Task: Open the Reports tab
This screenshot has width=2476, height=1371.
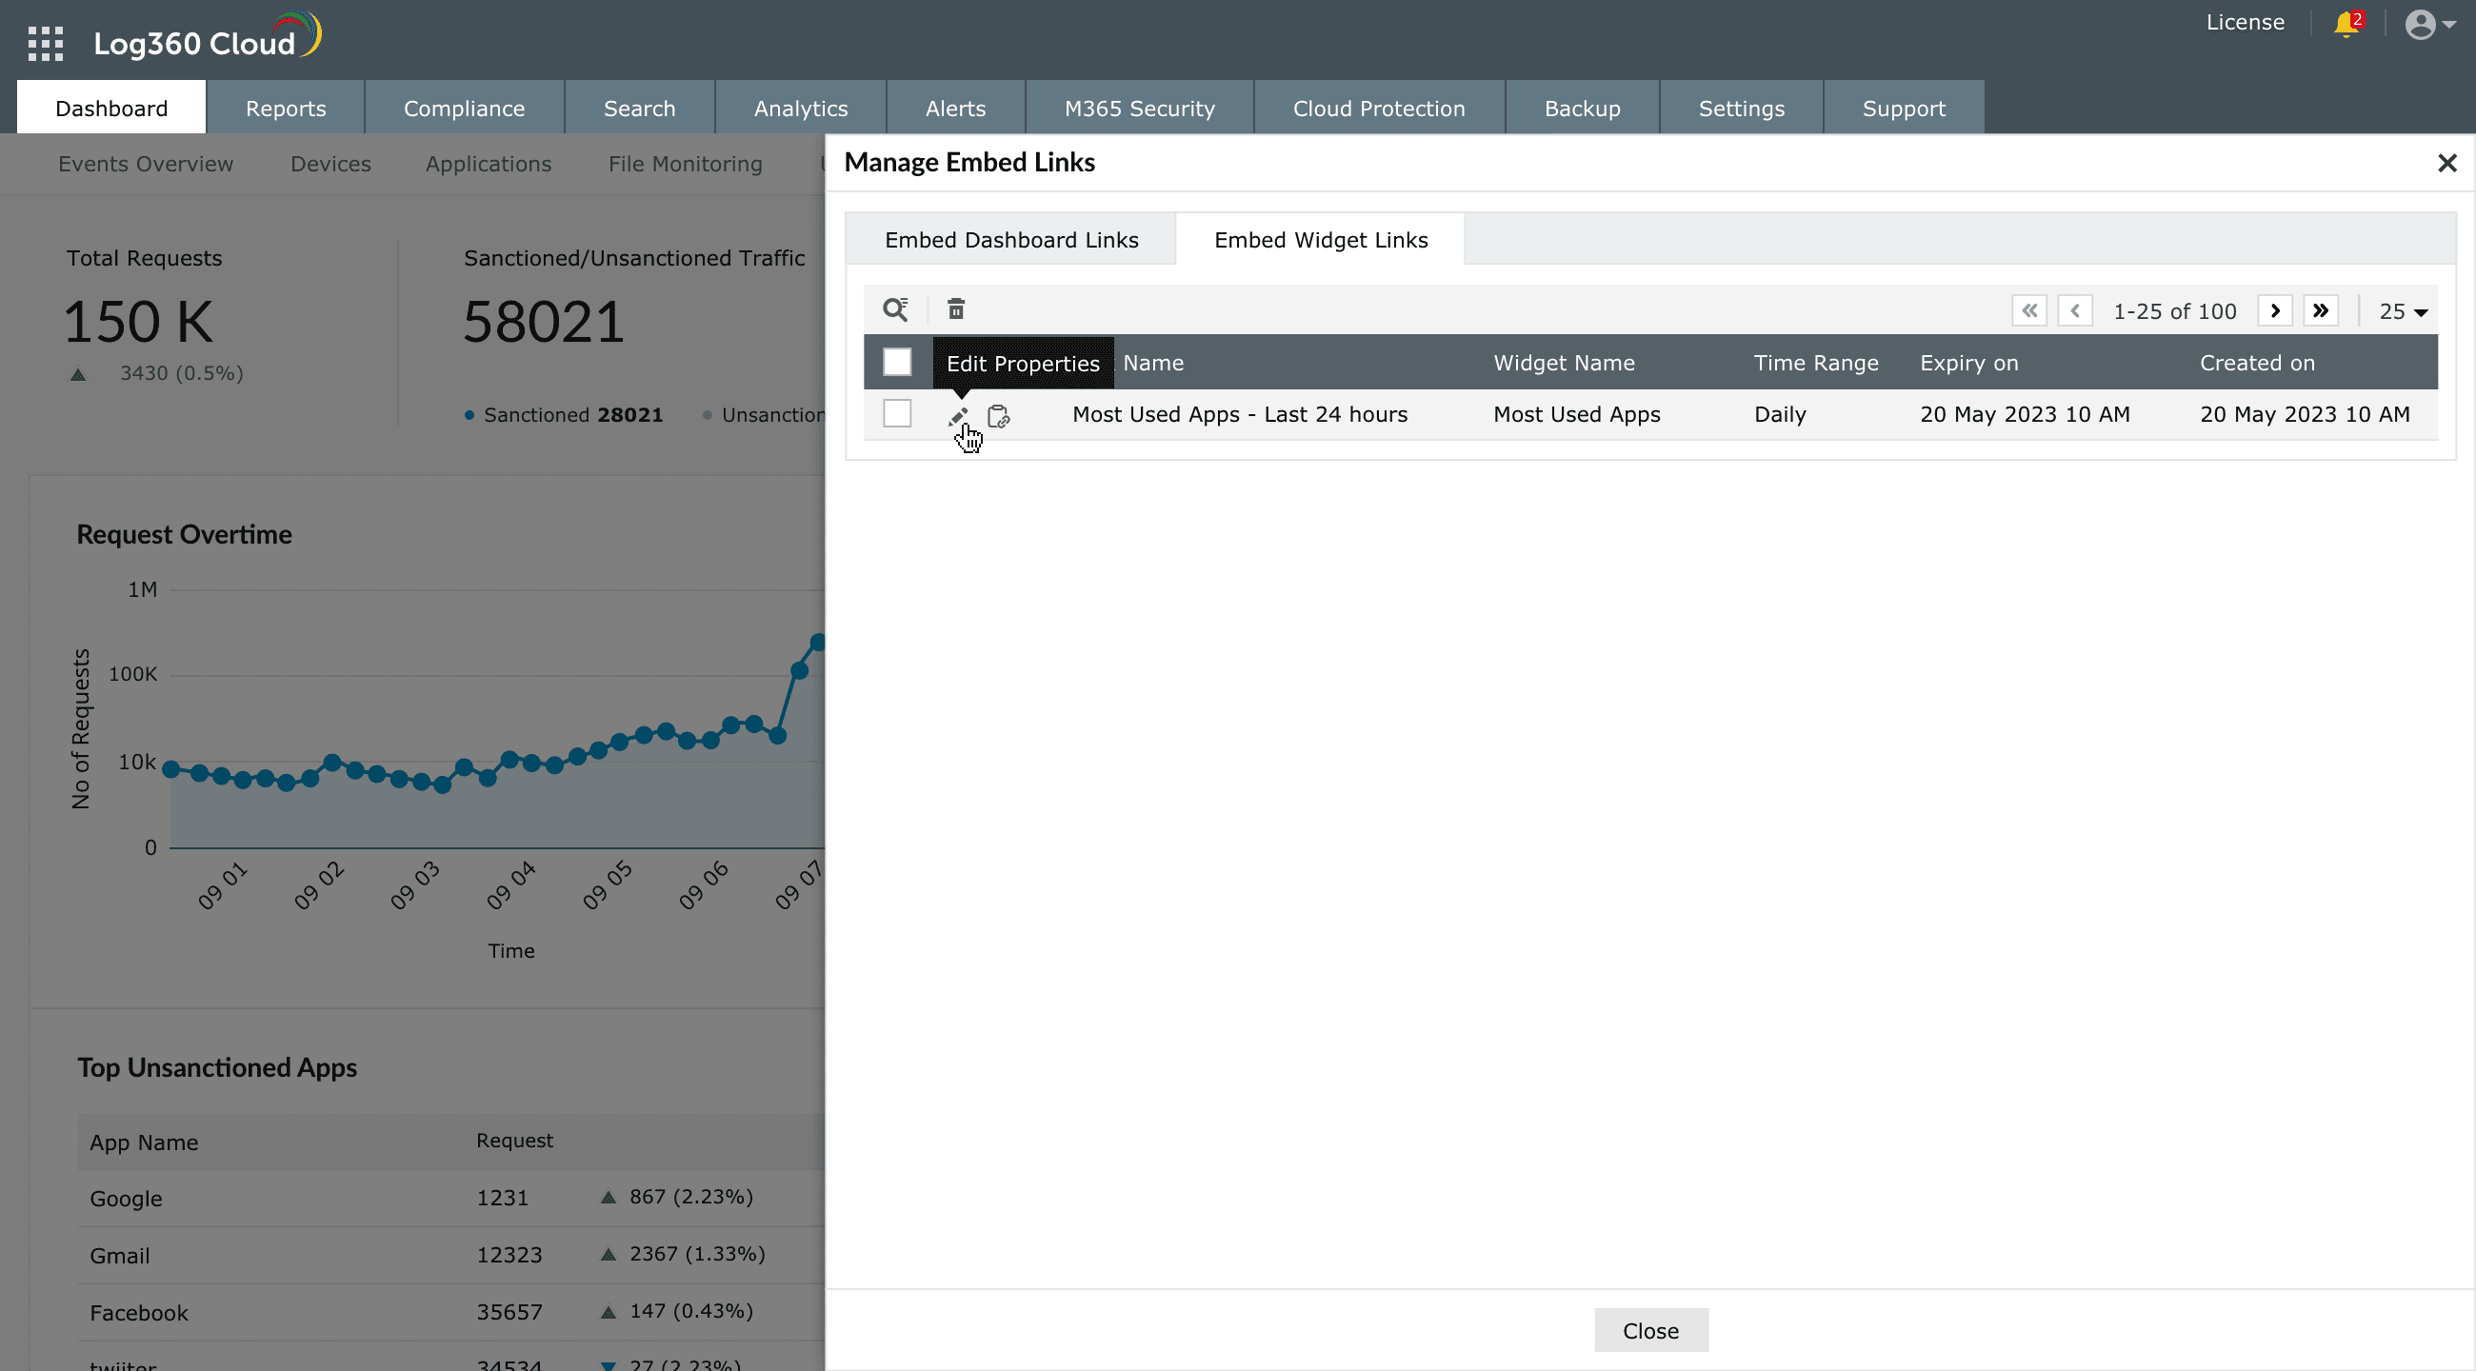Action: coord(286,109)
